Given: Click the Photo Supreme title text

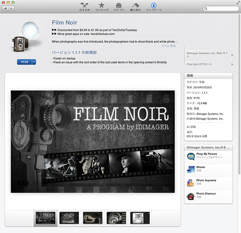Looking at the screenshot, I should (x=206, y=180).
